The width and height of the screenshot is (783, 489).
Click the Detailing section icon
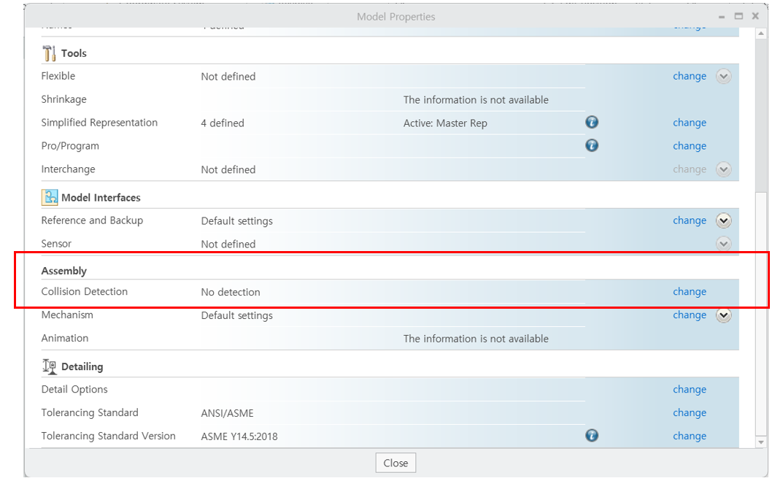pos(50,366)
